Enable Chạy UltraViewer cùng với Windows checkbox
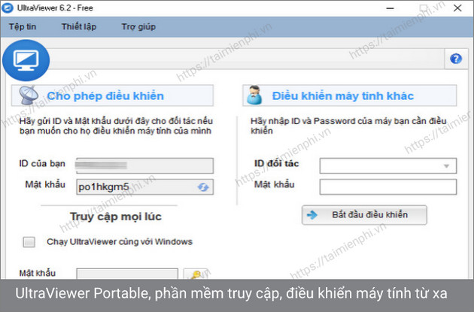 [x=29, y=242]
